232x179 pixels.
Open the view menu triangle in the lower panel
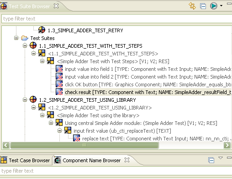click(x=221, y=158)
